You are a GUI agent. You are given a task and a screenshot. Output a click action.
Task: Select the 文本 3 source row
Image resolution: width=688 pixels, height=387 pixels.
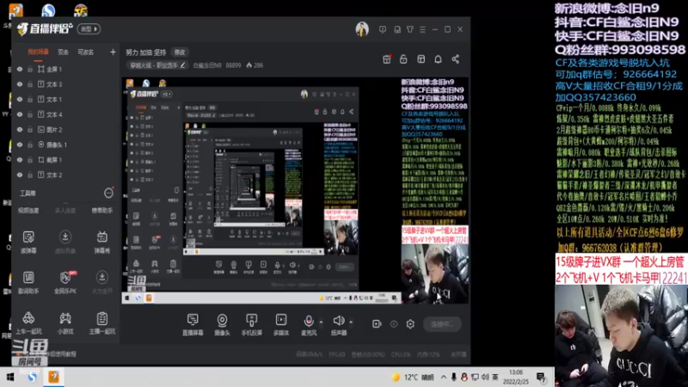[x=66, y=84]
